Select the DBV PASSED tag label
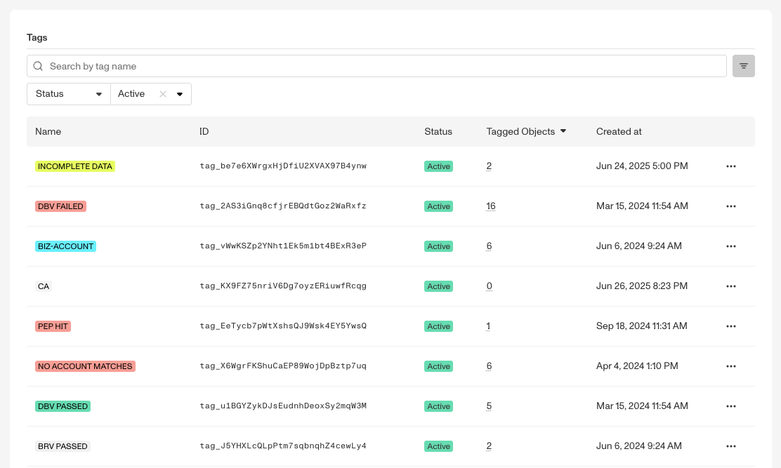This screenshot has height=468, width=781. click(63, 406)
